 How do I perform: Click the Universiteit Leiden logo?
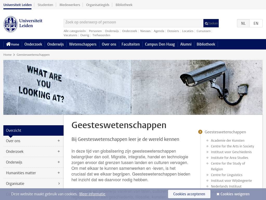click(23, 24)
